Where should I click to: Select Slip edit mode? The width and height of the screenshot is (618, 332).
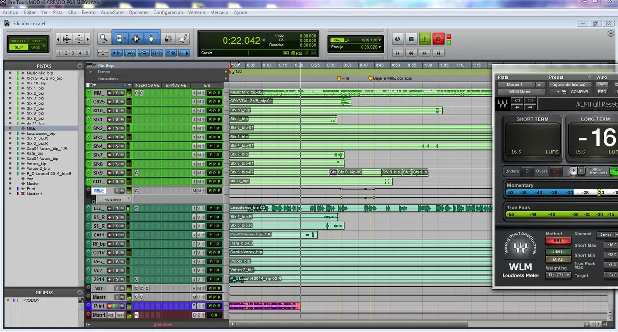tap(18, 47)
